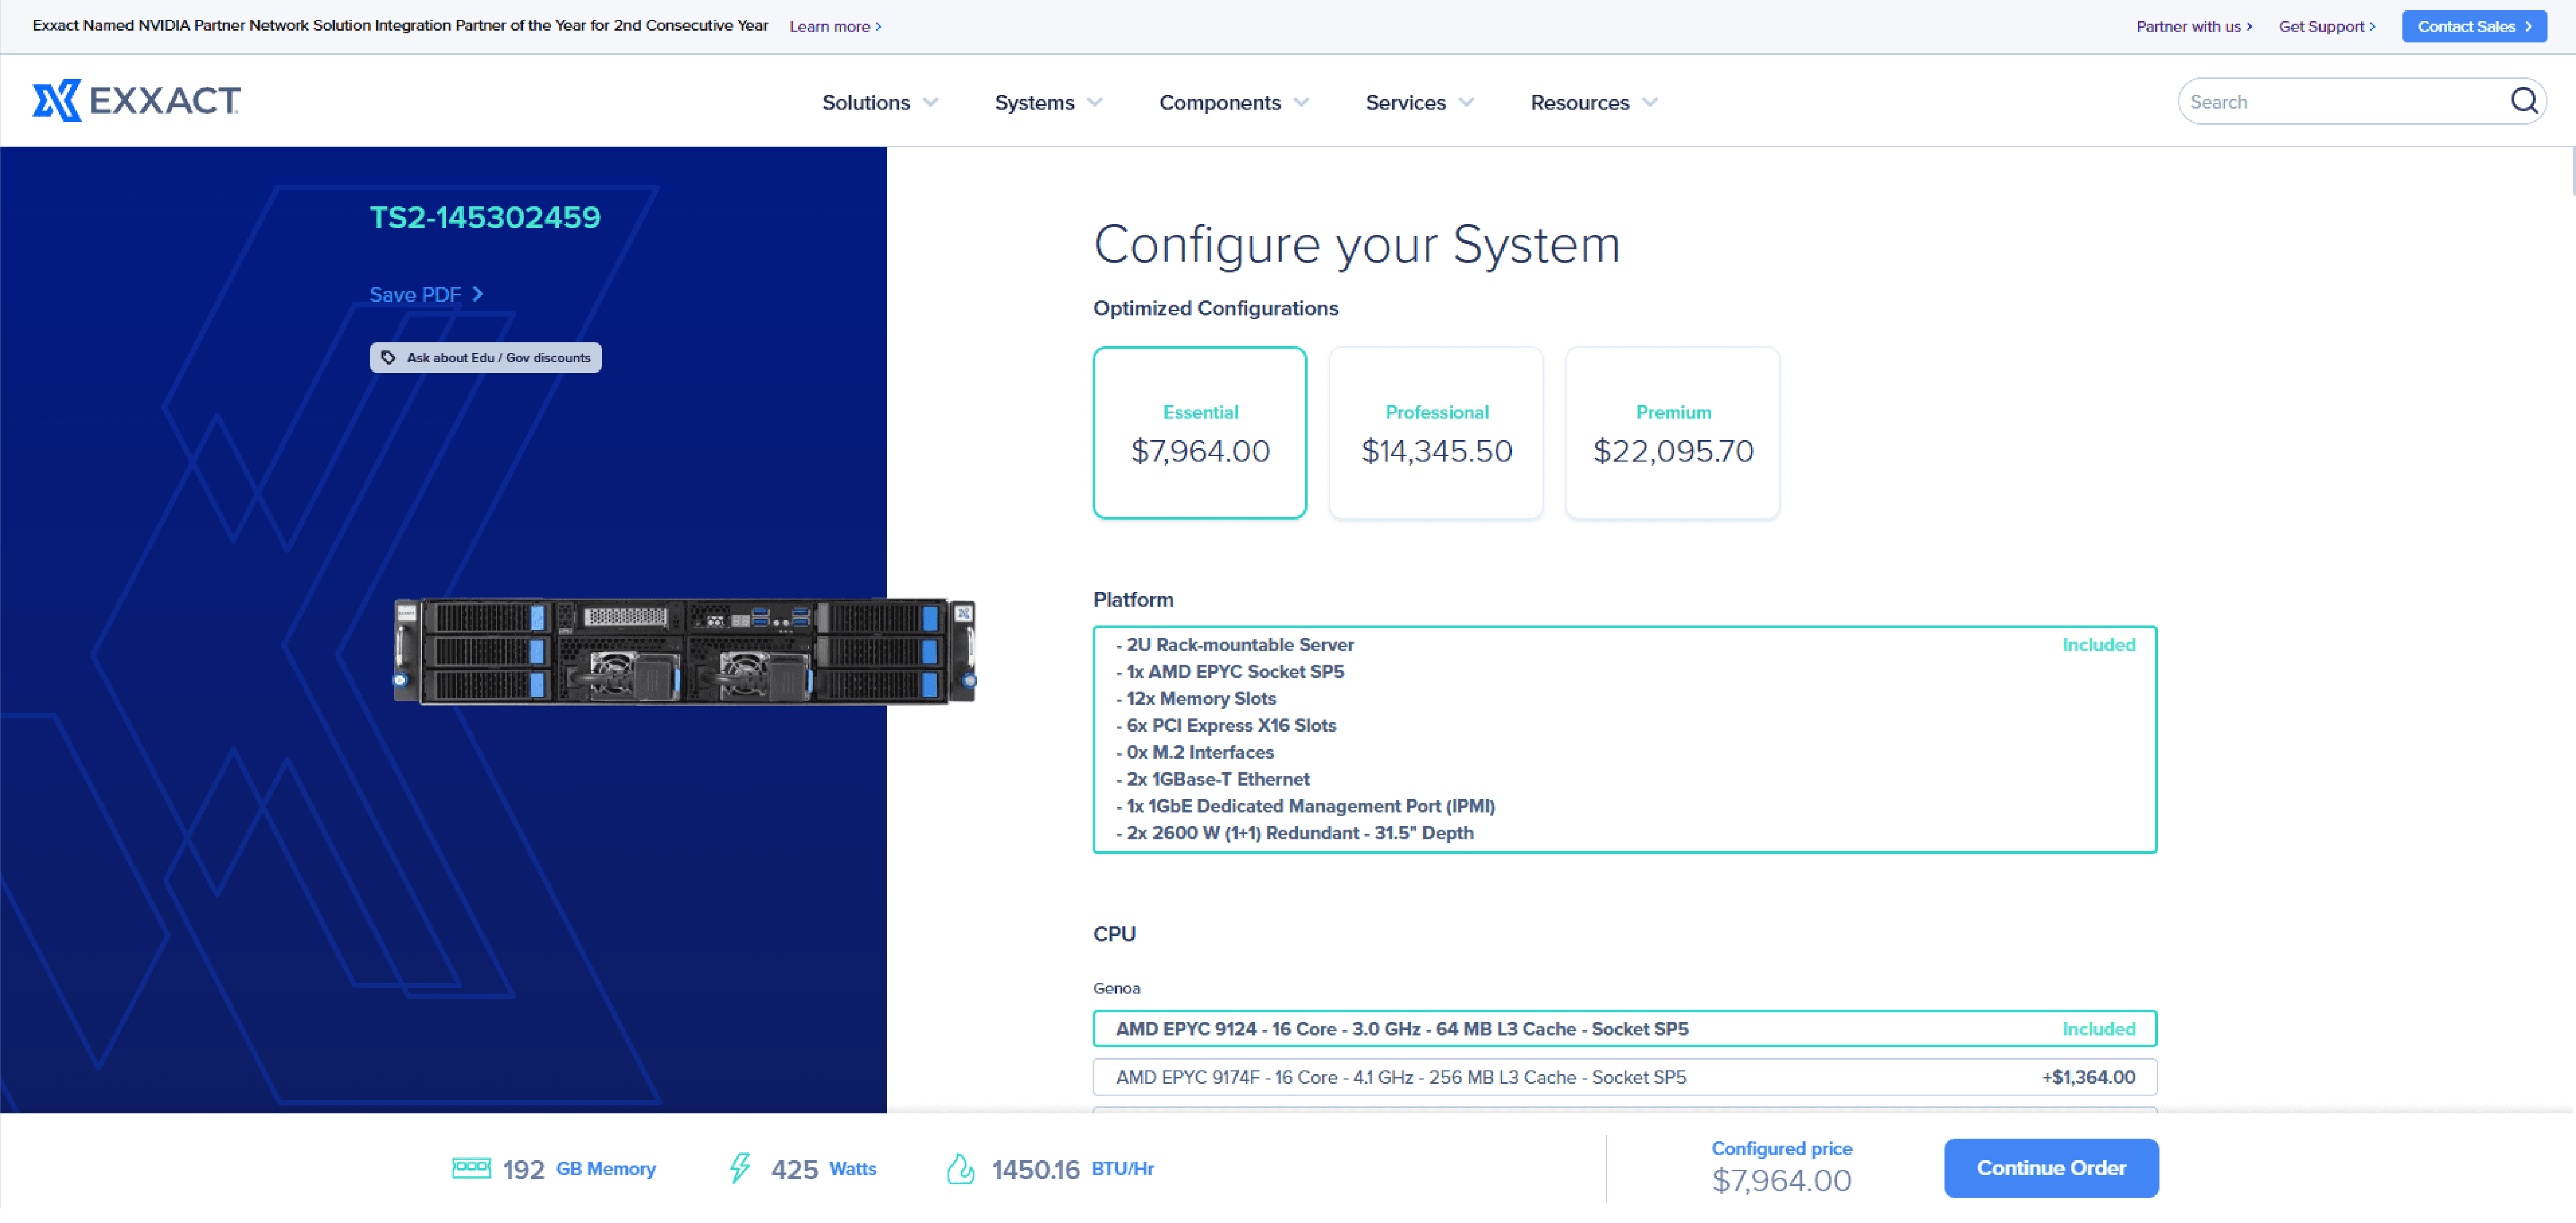Expand the Components menu chevron

[x=1301, y=103]
